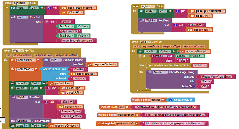The width and height of the screenshot is (239, 129).
Task: Click mutator gear on Web2 Url join block
Action: tap(48, 88)
